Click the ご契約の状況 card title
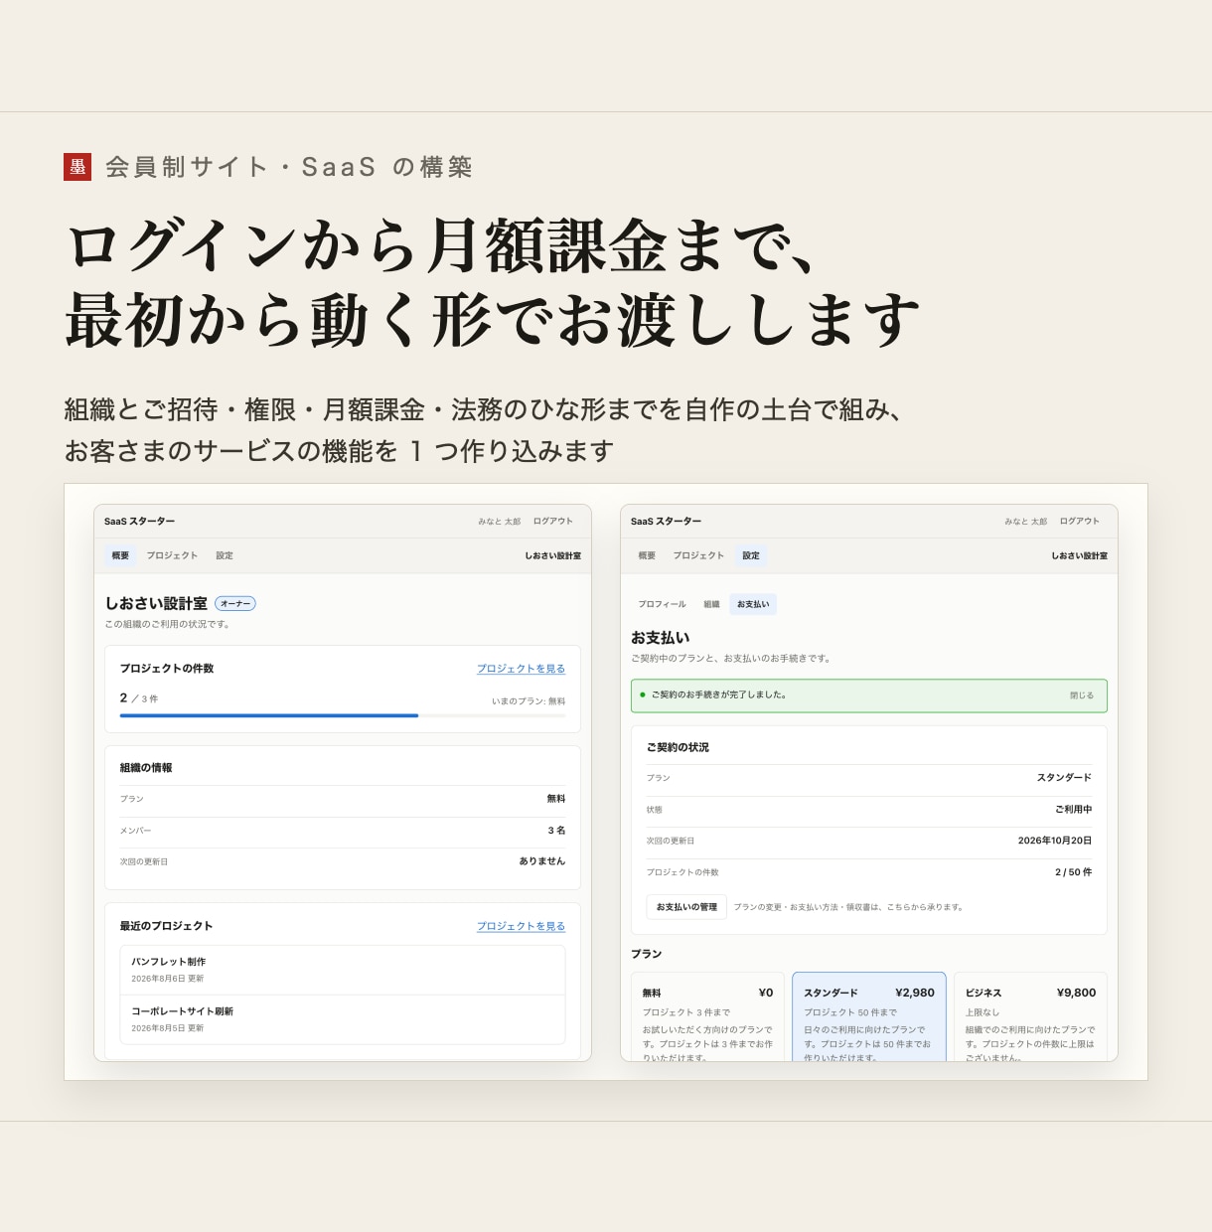Viewport: 1212px width, 1232px height. point(678,747)
